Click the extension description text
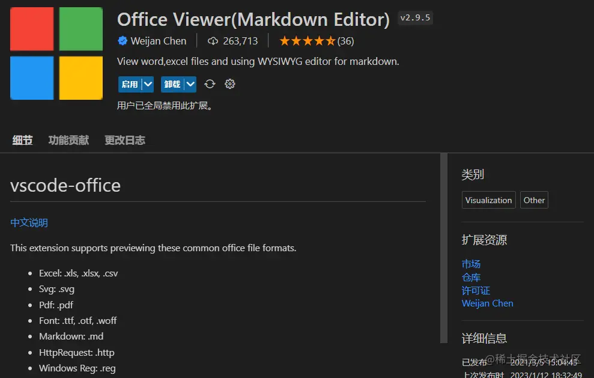 point(258,61)
